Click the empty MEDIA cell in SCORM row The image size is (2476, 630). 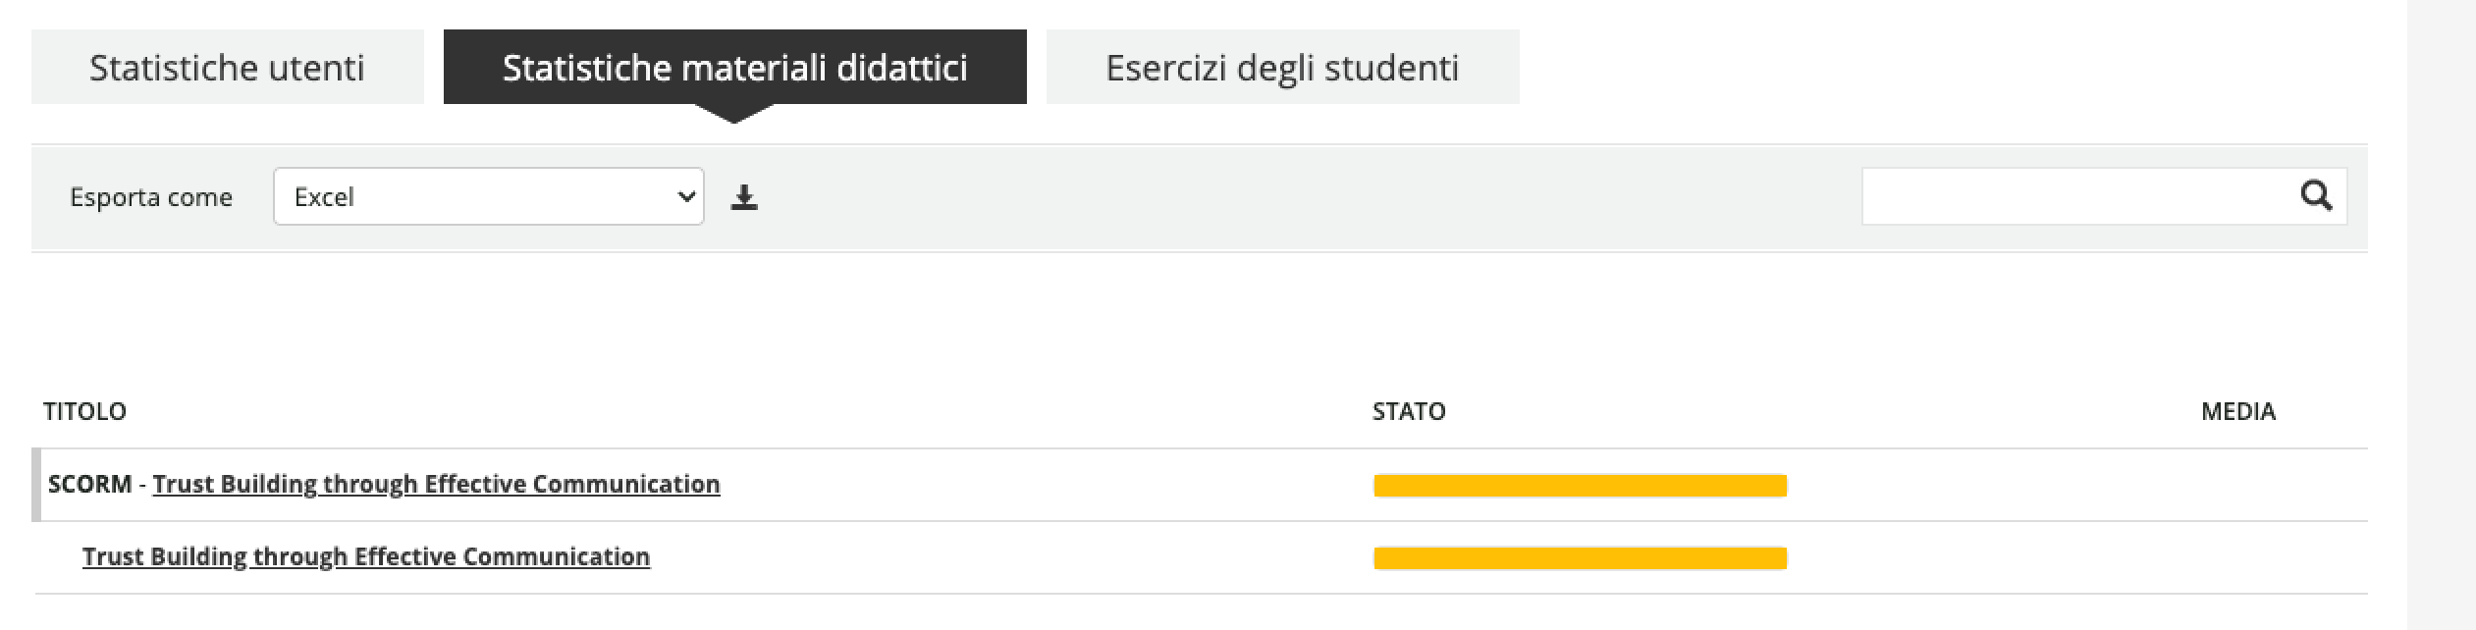point(2237,485)
